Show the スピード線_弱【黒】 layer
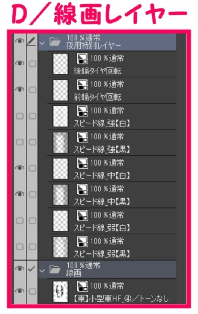Image resolution: width=198 pixels, height=314 pixels. click(19, 247)
